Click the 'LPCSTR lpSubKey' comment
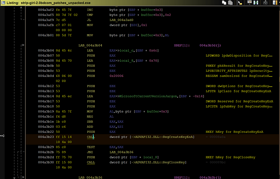 tap(239, 106)
